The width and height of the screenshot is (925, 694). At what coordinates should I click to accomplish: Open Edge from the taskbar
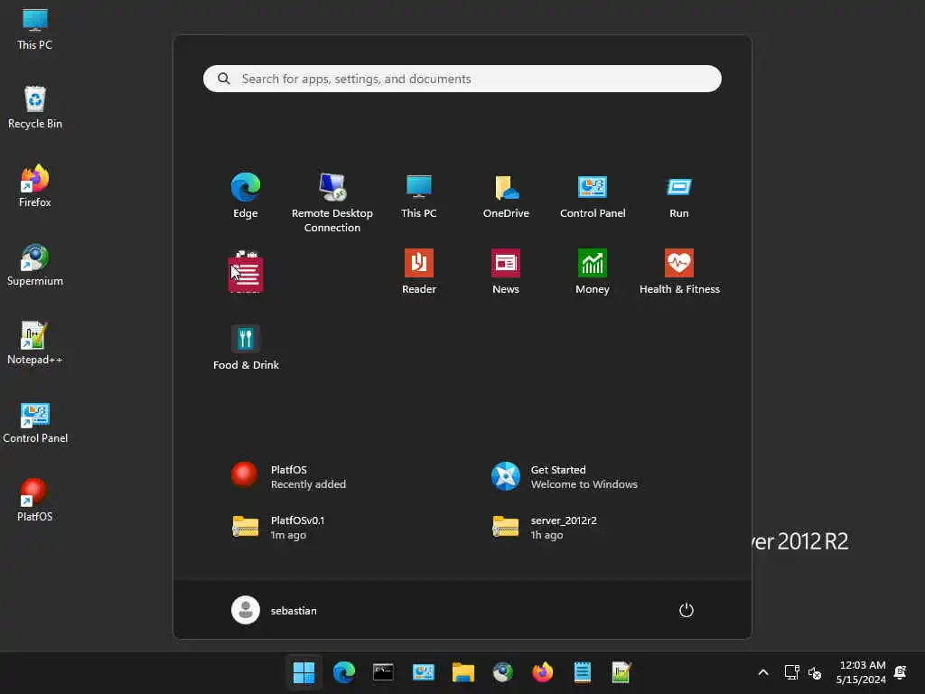[x=344, y=672]
